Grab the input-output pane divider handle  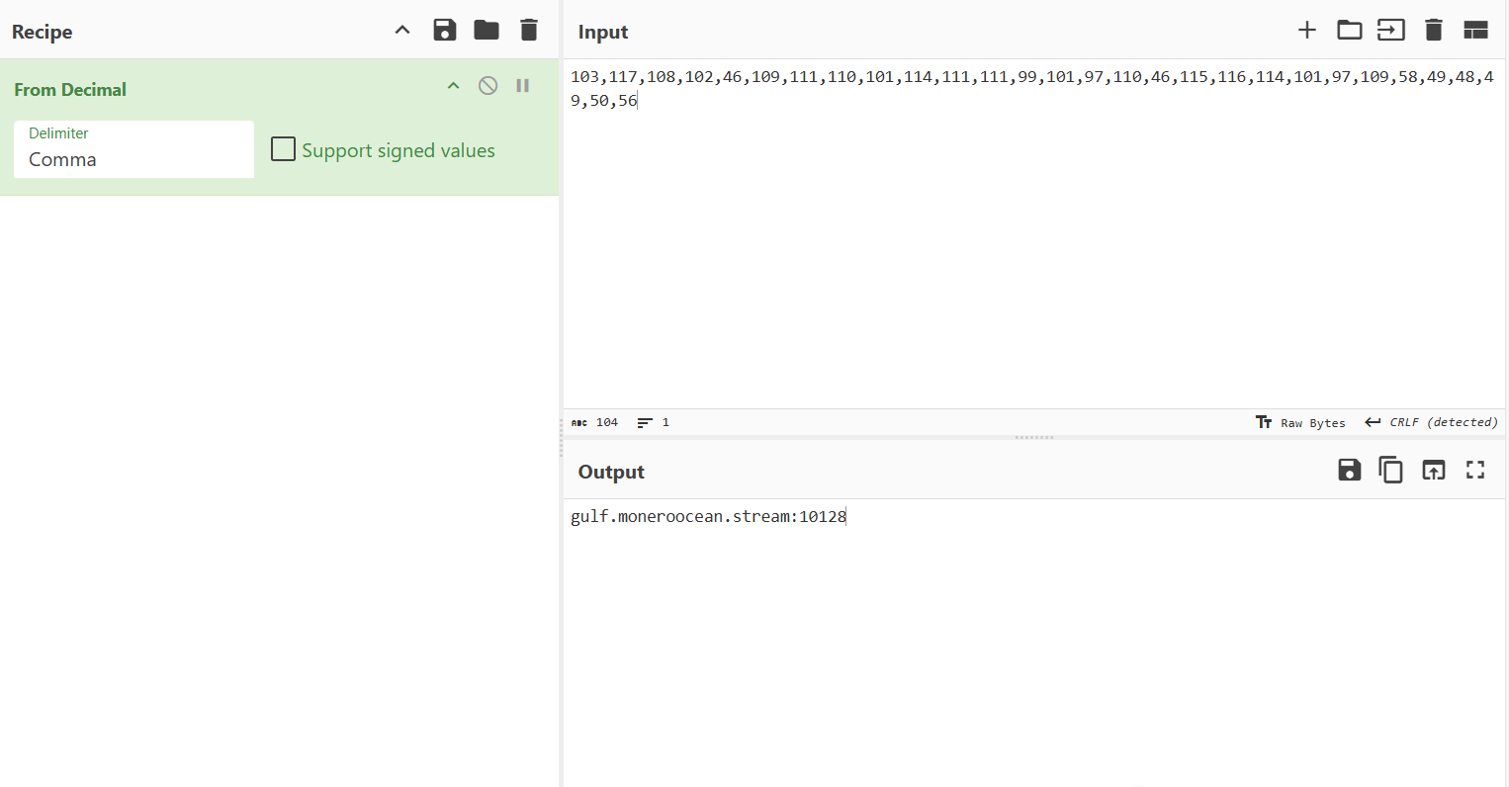[1034, 437]
